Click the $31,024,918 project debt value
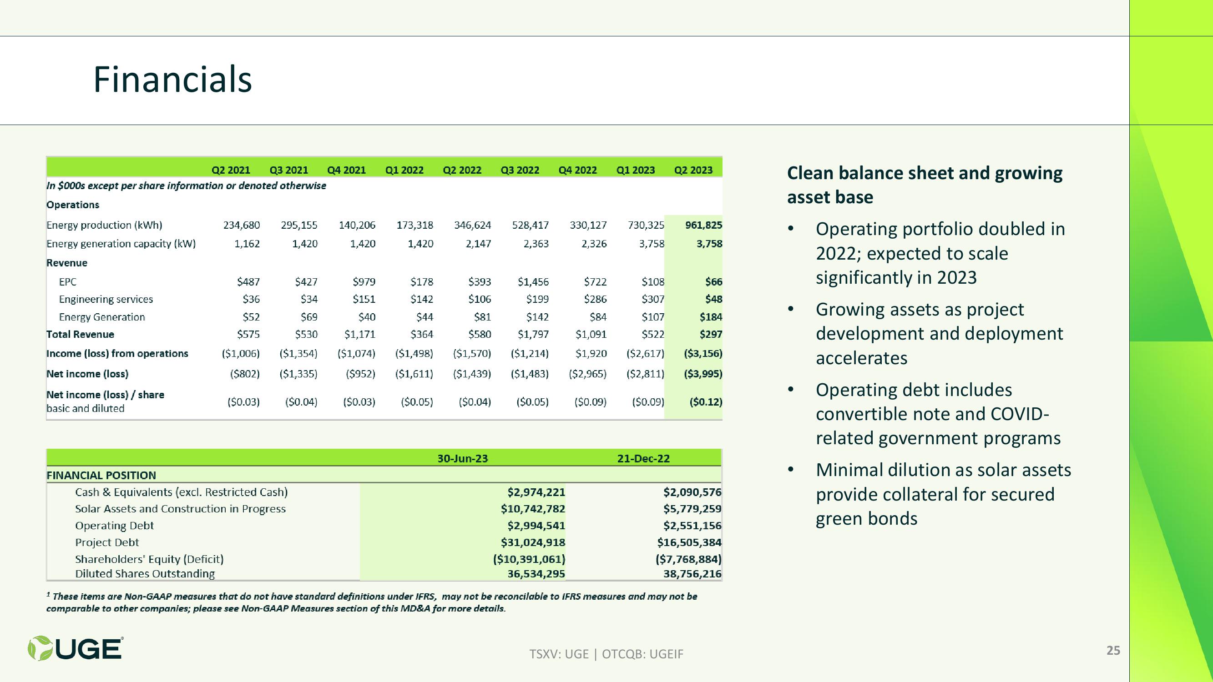Viewport: 1213px width, 682px height. click(533, 543)
